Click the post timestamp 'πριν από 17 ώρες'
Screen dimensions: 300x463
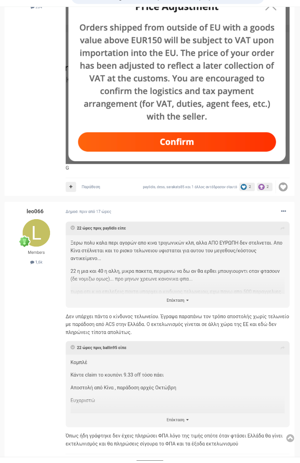88,211
